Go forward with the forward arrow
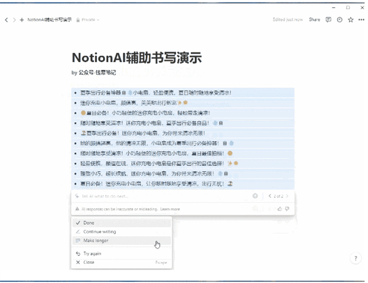Viewport: 368px width, 283px height. point(13,20)
